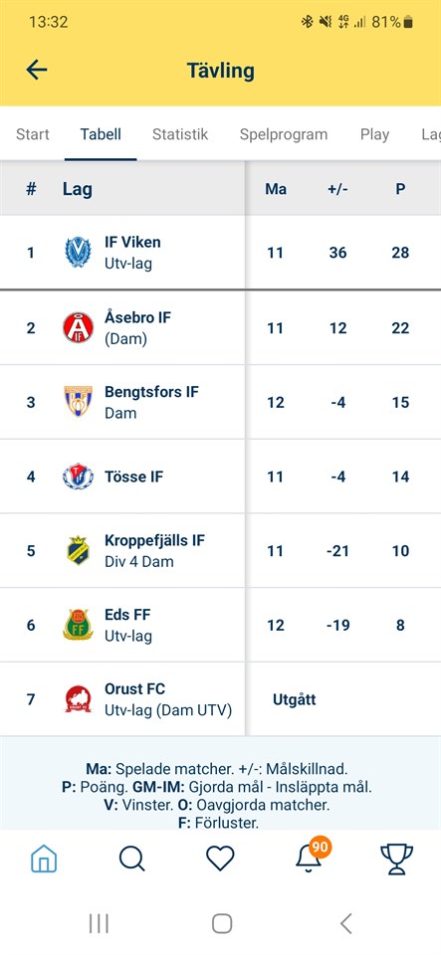
Task: Tap the Orust FC club crest
Action: point(78,699)
